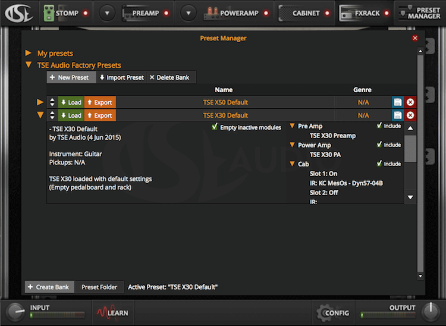Open the FXRack module tab

(360, 13)
